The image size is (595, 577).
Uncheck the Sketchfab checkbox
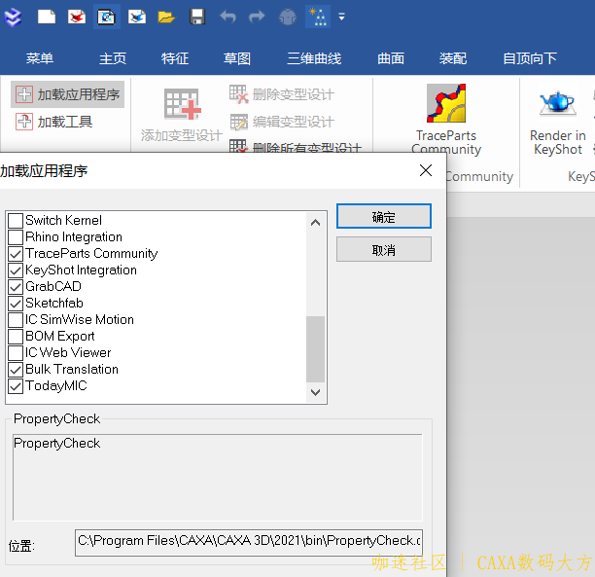[x=16, y=304]
